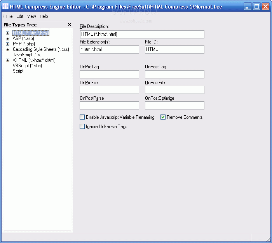
Task: Click the window resize grip corner
Action: coord(269,239)
